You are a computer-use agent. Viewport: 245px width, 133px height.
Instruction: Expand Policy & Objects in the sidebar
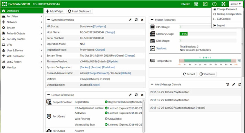tap(22, 33)
